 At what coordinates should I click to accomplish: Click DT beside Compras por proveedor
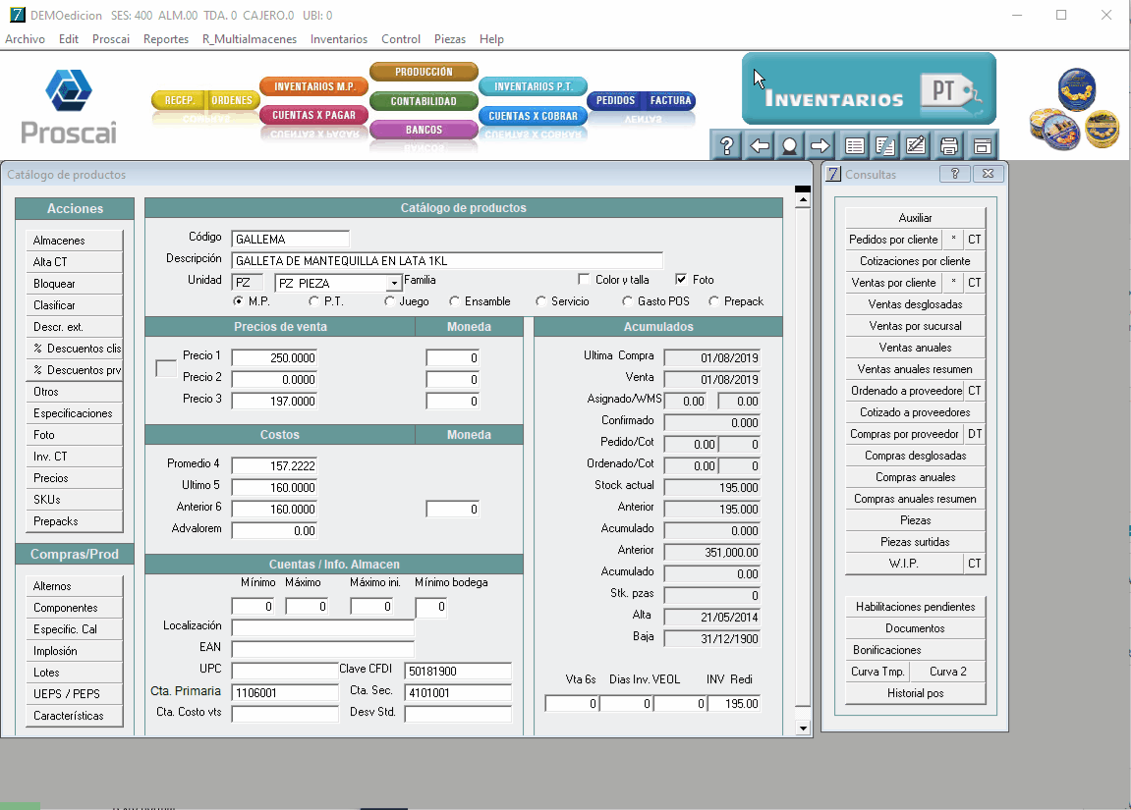pos(975,434)
